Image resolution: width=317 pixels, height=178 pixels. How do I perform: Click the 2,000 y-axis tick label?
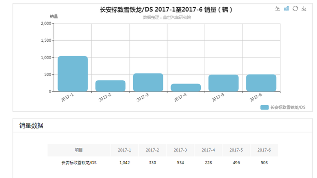(x=46, y=24)
